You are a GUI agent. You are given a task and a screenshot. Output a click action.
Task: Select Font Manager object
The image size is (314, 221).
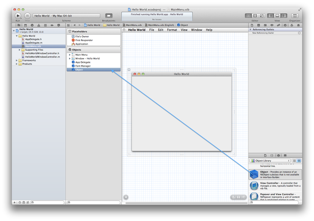pos(83,66)
